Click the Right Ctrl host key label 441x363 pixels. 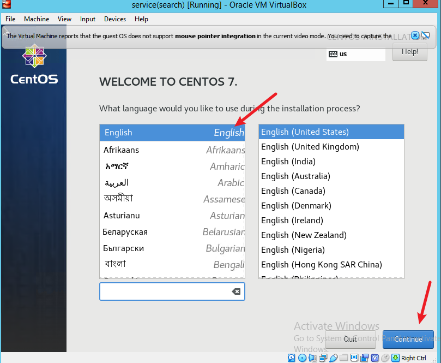[413, 358]
